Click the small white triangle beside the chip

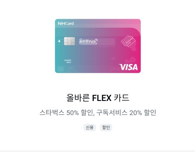click(x=59, y=41)
